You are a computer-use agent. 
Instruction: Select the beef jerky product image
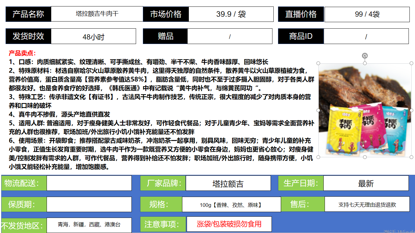(x=365, y=110)
